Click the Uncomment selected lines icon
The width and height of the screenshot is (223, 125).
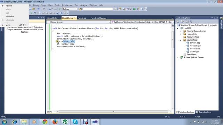coord(35,13)
